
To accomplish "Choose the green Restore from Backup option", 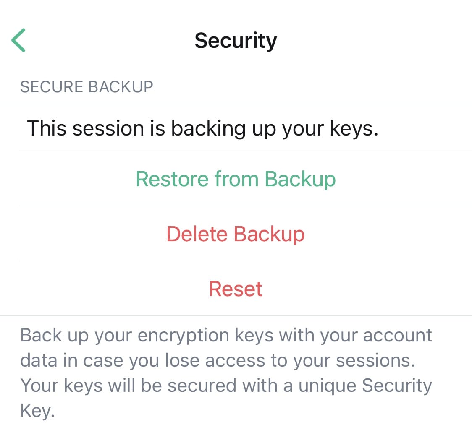I will coord(236,179).
